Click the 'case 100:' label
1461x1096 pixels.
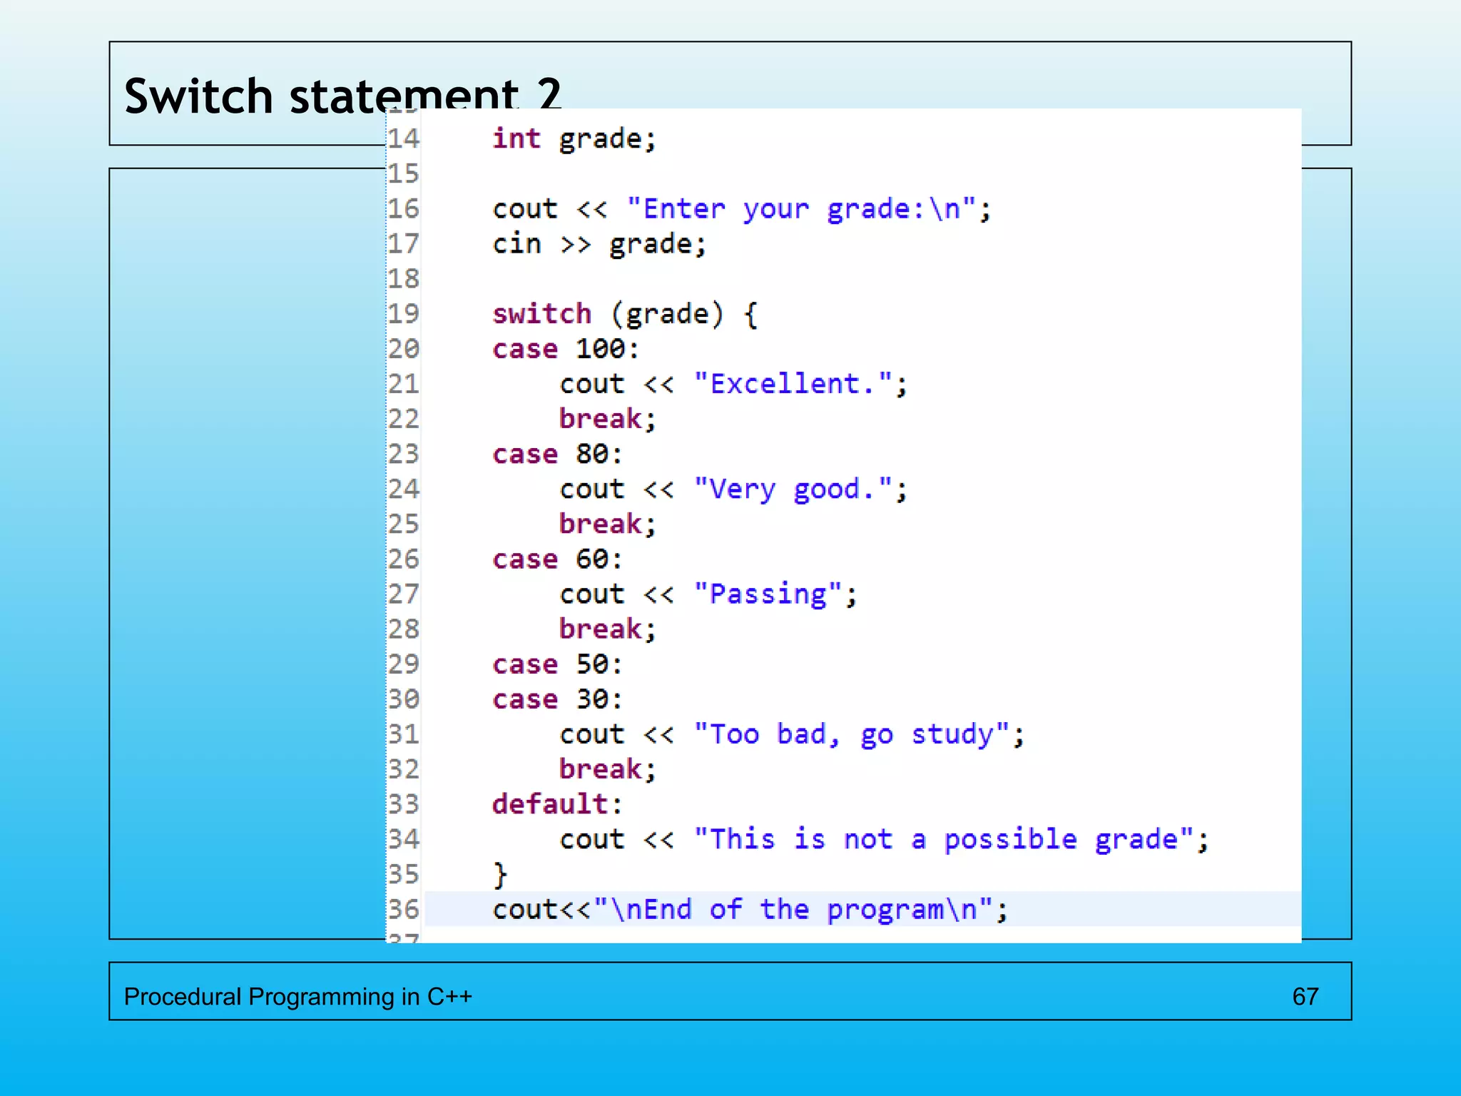pos(566,349)
